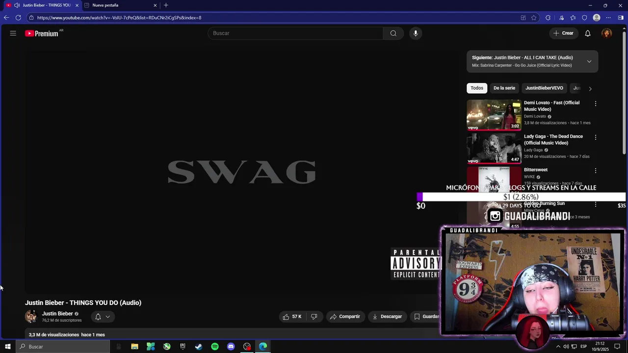Click the Compartir share button
The image size is (628, 353).
345,317
